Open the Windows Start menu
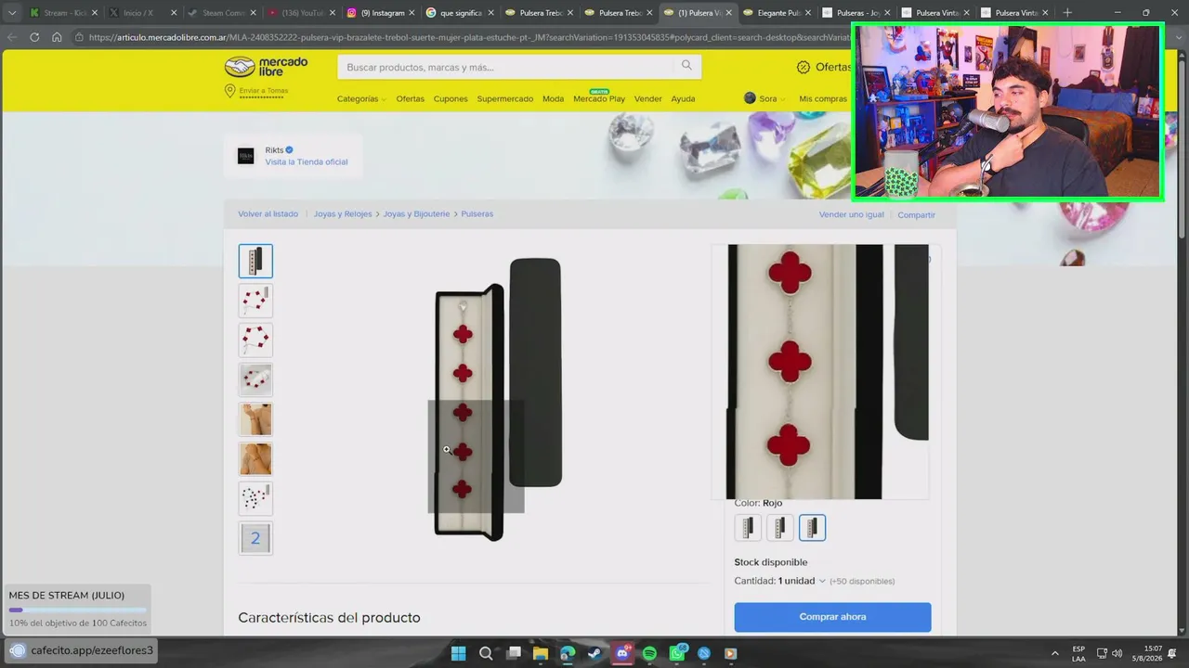1189x668 pixels. (x=459, y=653)
